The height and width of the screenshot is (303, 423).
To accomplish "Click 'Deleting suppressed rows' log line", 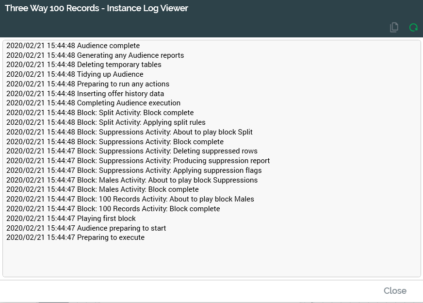I will 132,151.
